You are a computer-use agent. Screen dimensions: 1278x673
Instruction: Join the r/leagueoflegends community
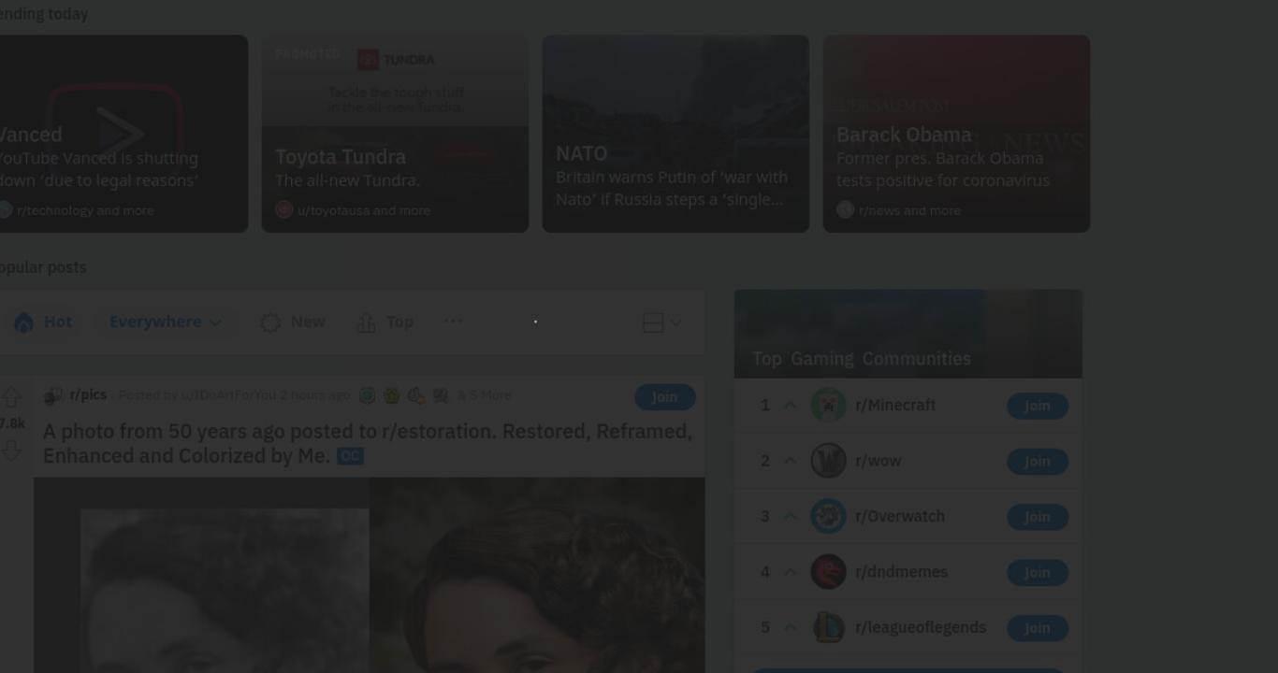click(1038, 628)
